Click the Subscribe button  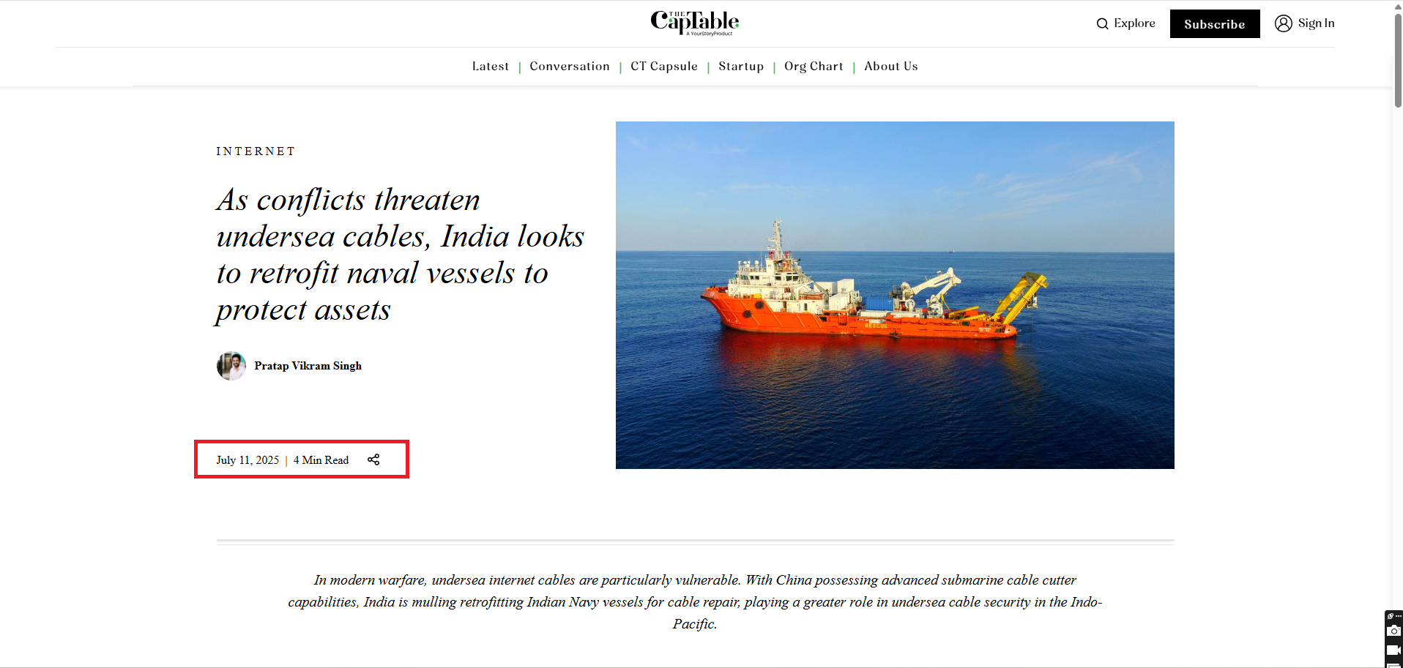pos(1215,24)
